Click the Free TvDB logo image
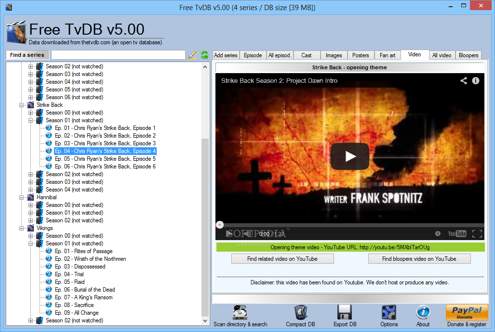 [x=16, y=32]
